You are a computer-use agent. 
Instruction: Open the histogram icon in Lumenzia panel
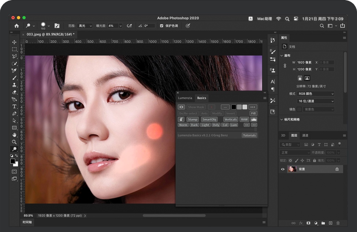click(x=254, y=119)
